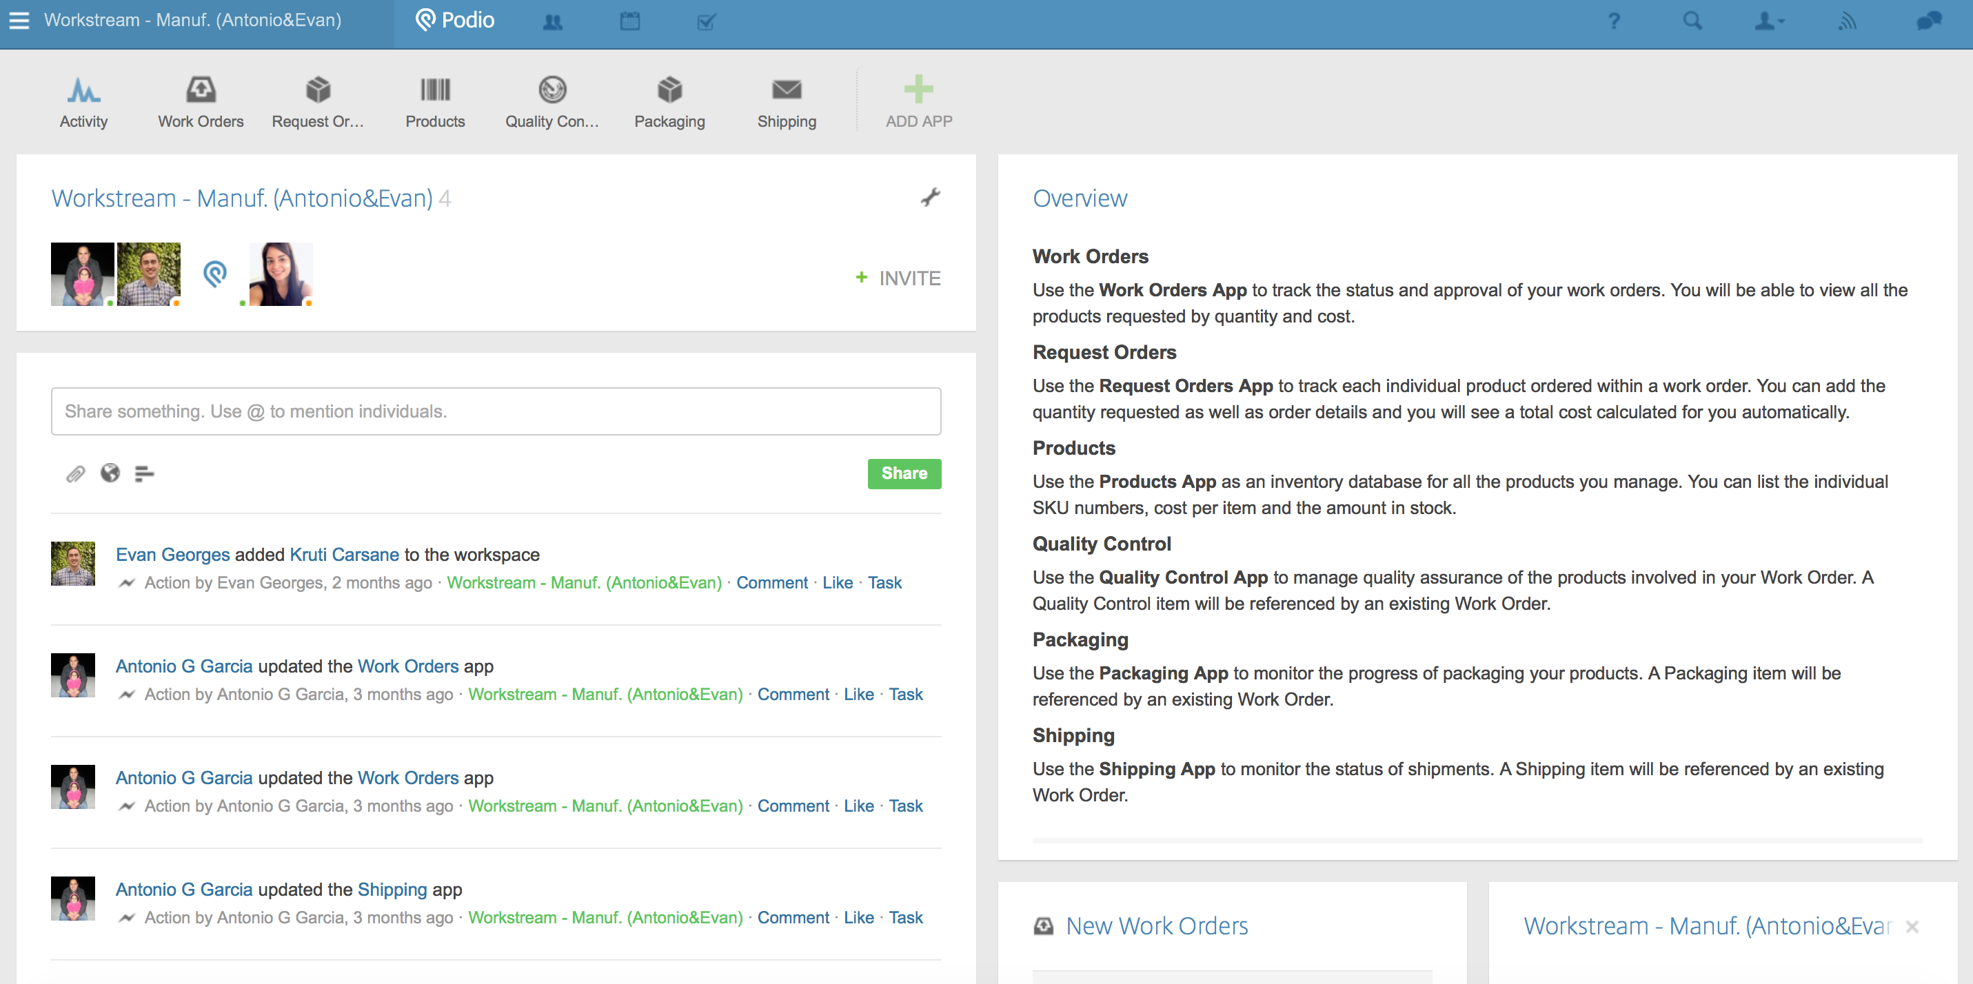This screenshot has width=1973, height=984.
Task: Click the workspace settings wrench icon
Action: [931, 198]
